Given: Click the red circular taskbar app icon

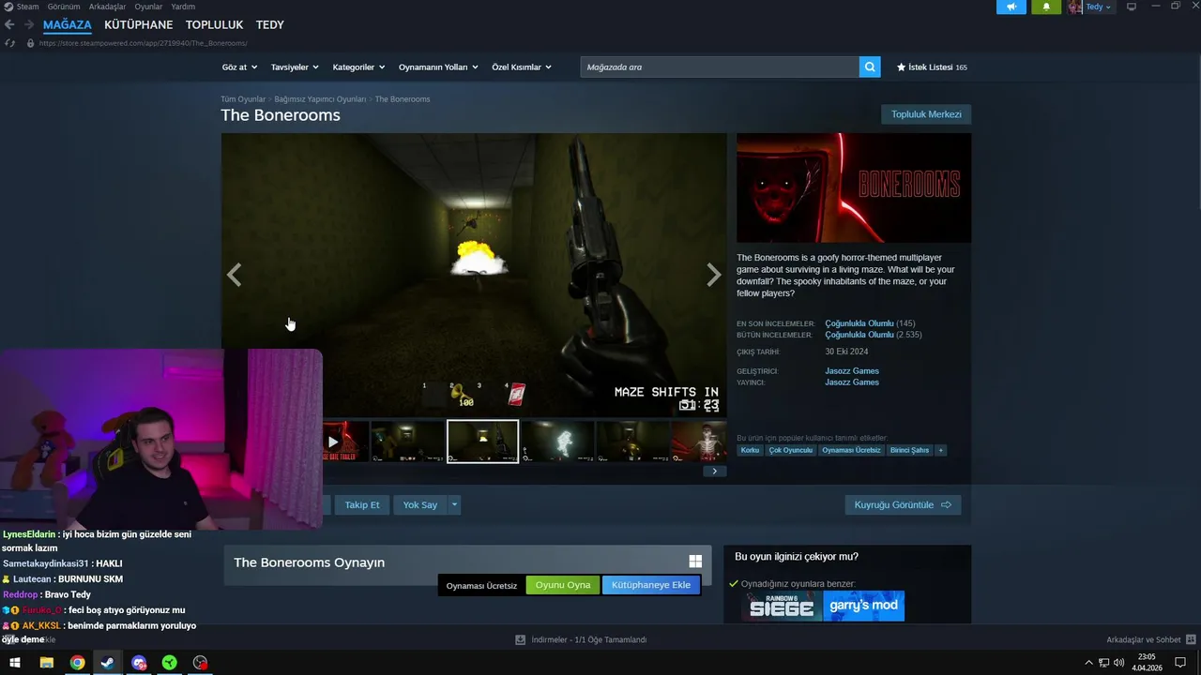Looking at the screenshot, I should (200, 663).
